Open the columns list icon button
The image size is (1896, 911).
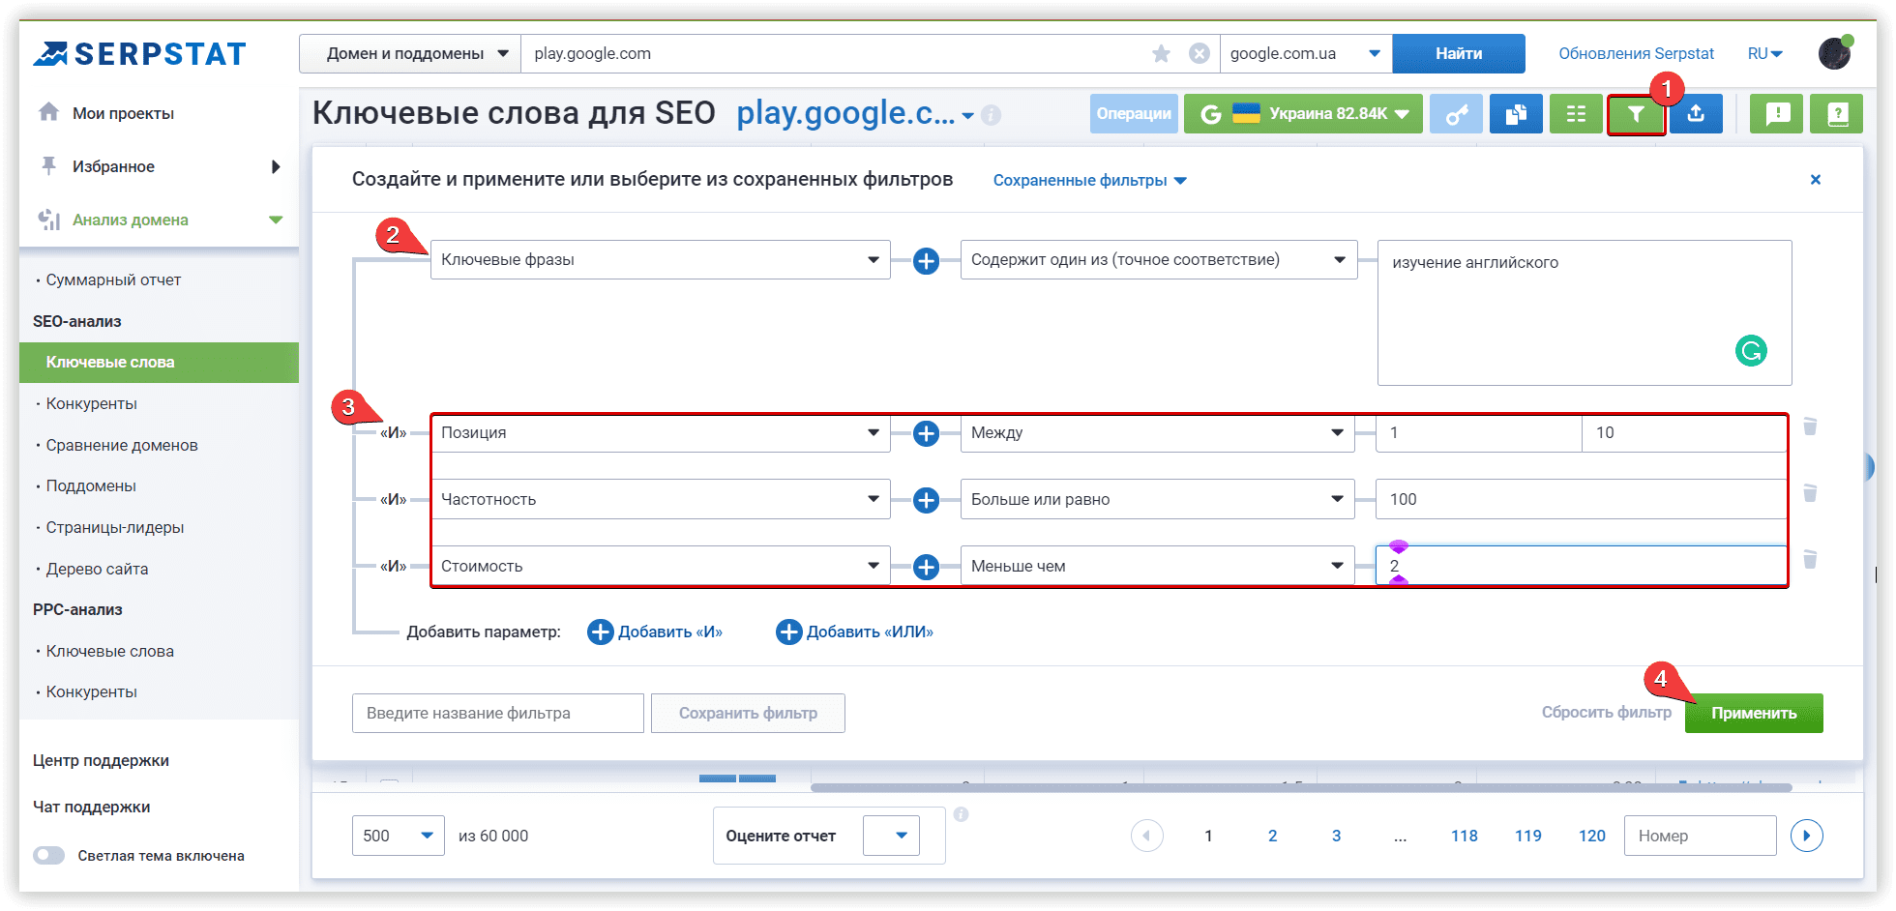1576,114
